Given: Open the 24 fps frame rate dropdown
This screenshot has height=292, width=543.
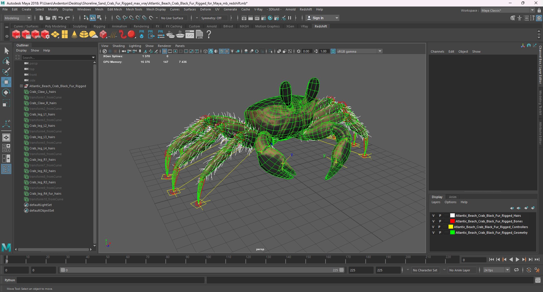Looking at the screenshot, I should coord(496,270).
